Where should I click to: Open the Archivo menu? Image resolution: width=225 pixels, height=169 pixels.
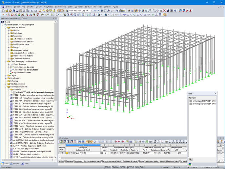click(x=9, y=7)
